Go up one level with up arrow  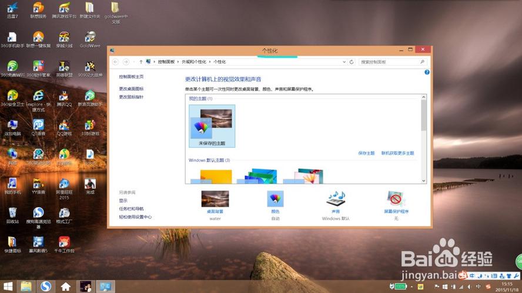pyautogui.click(x=141, y=62)
